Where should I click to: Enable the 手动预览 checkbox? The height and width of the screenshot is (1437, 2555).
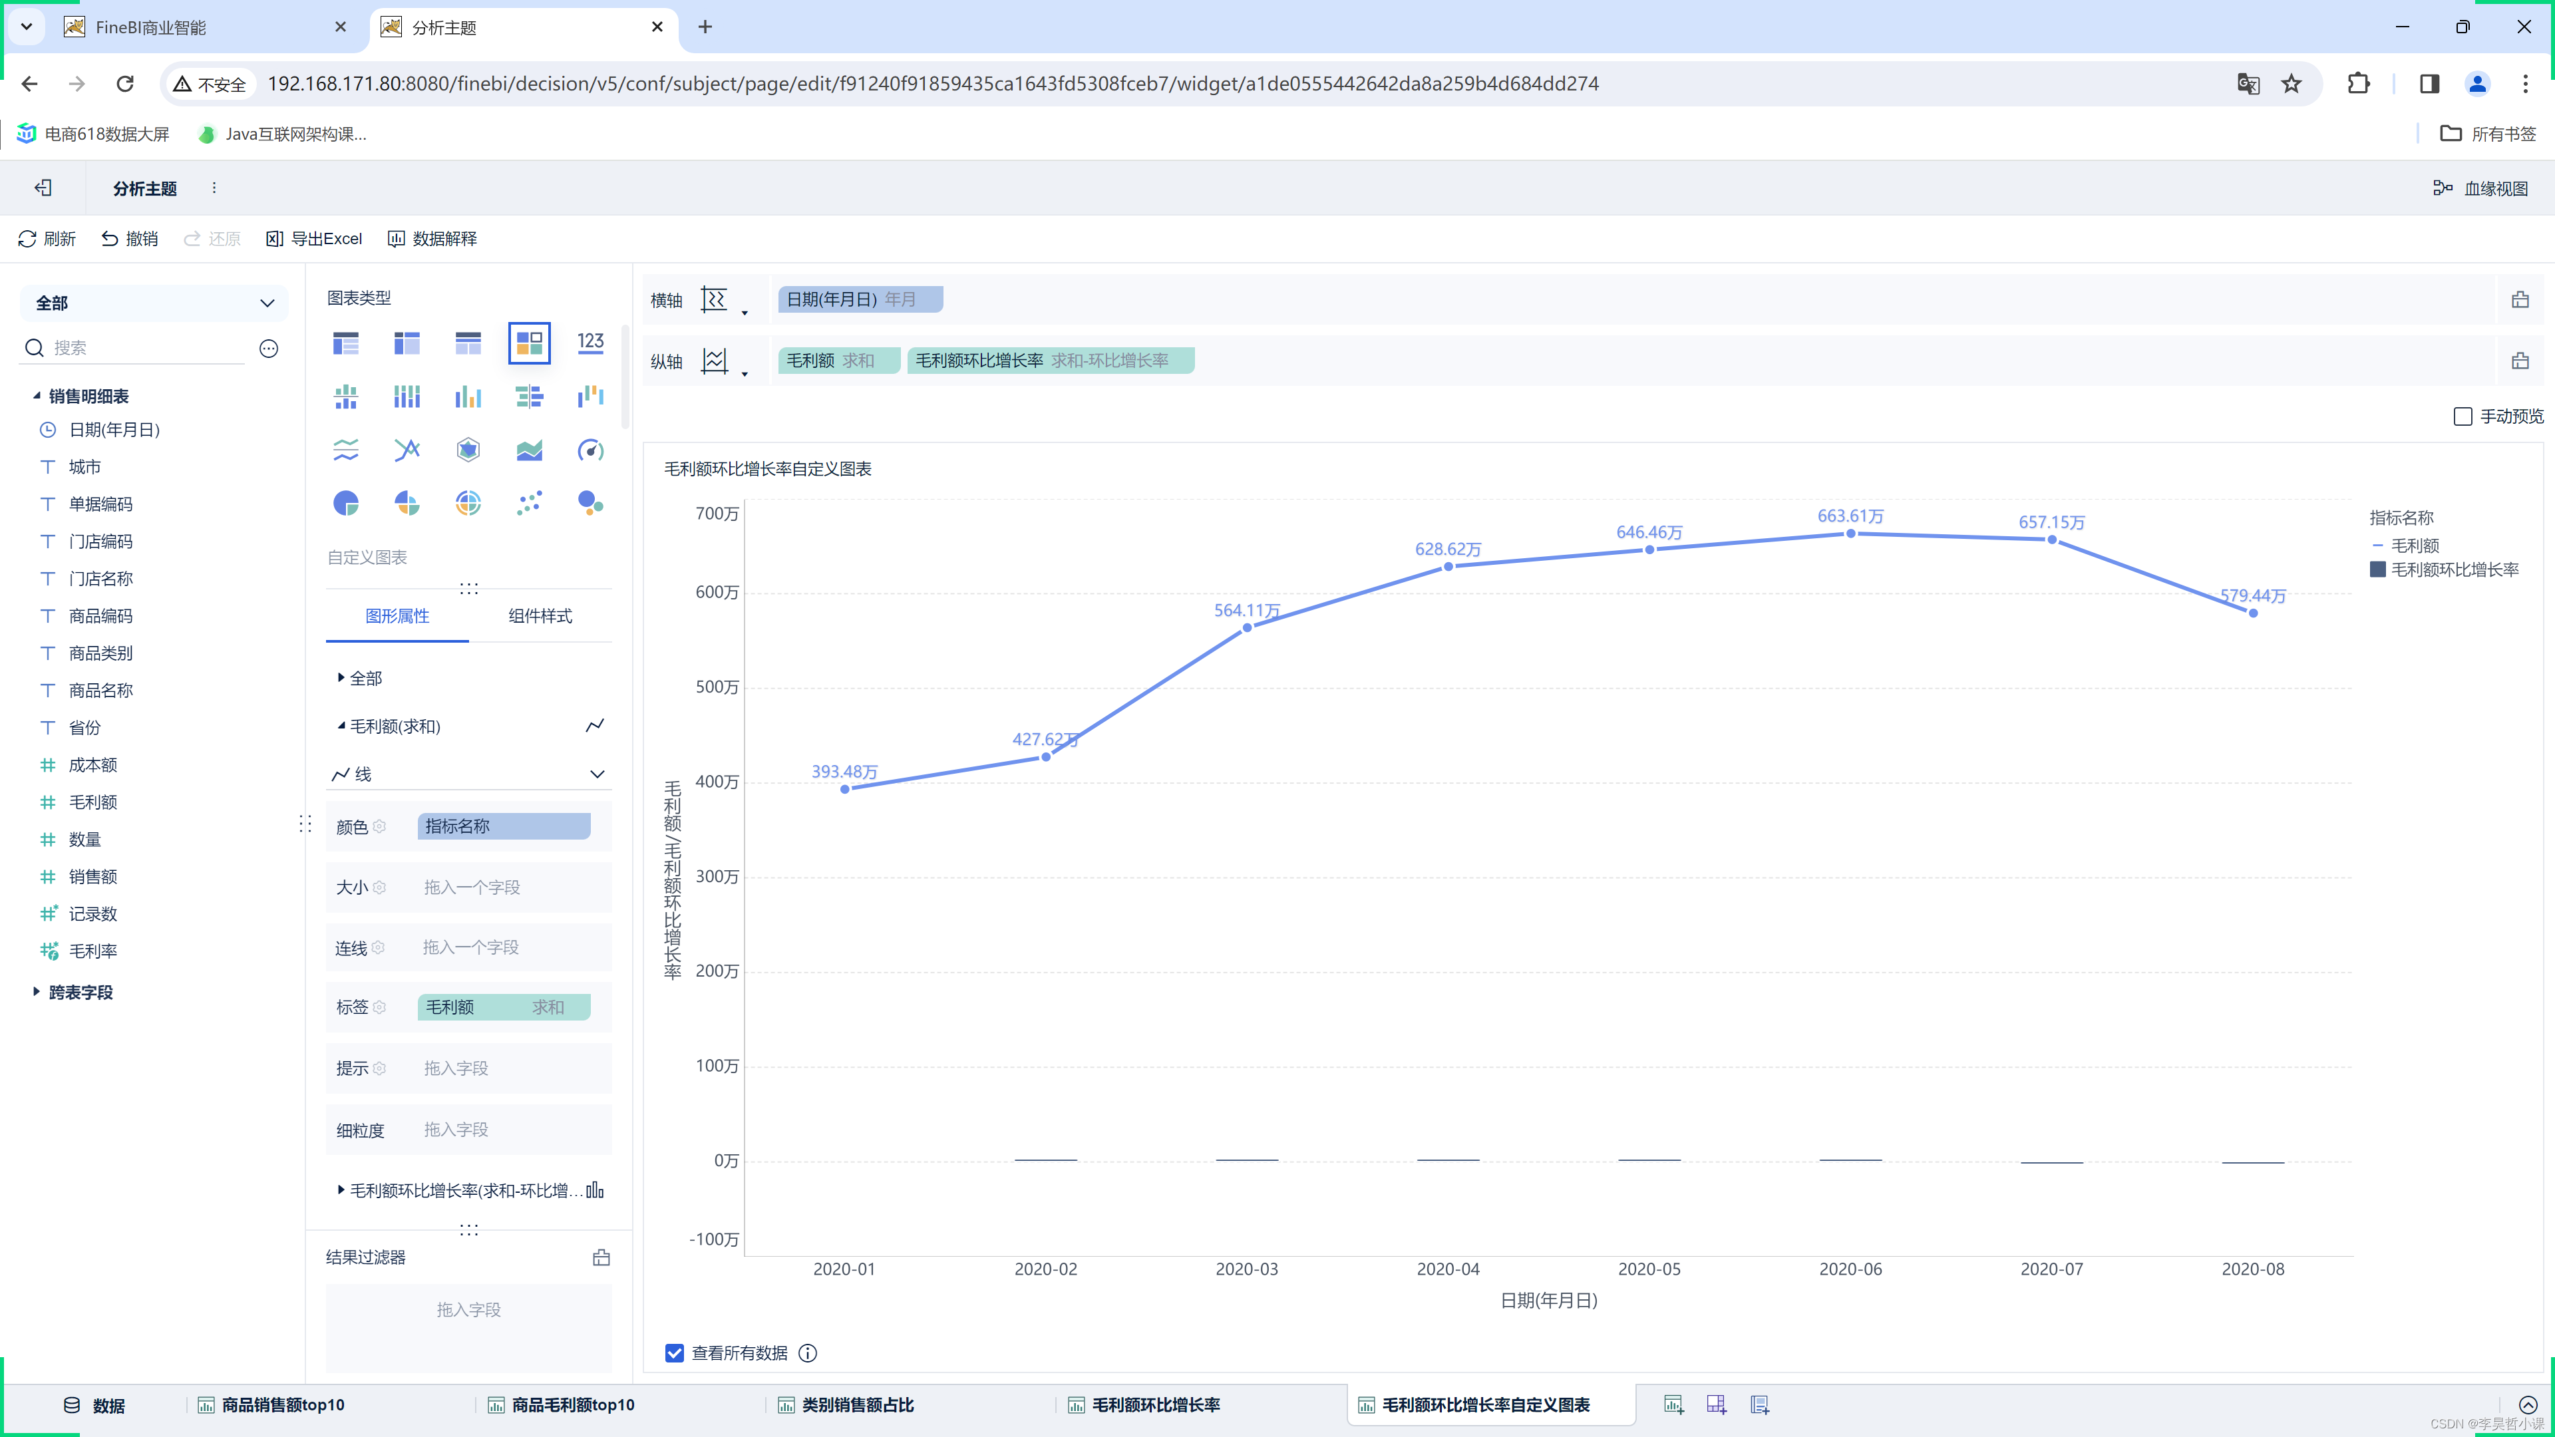(x=2463, y=416)
